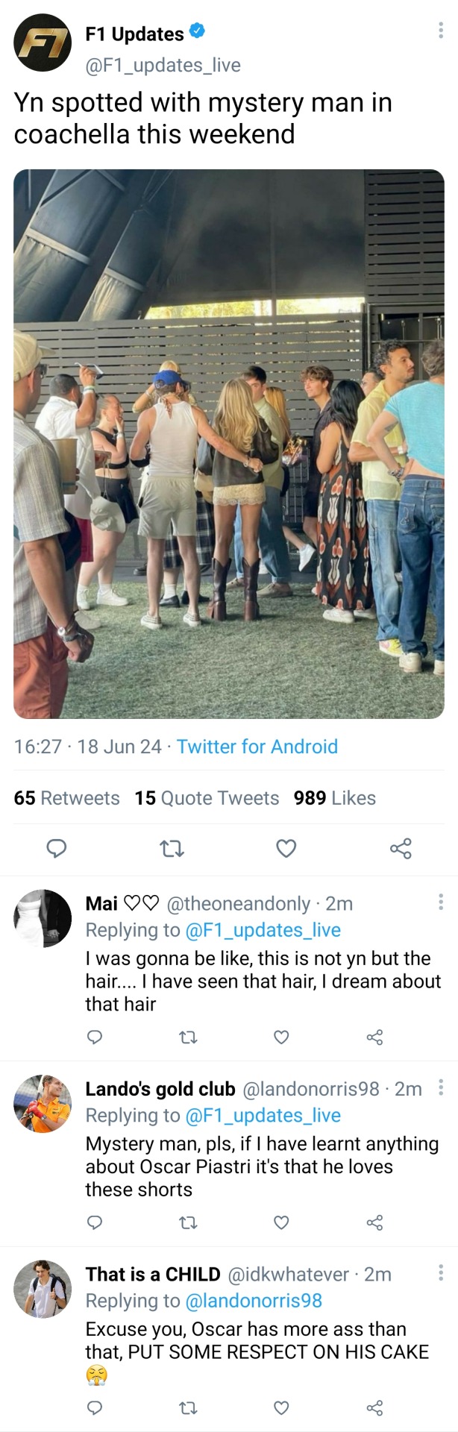View the 65 Retweets list
458x1432 pixels.
coord(66,798)
